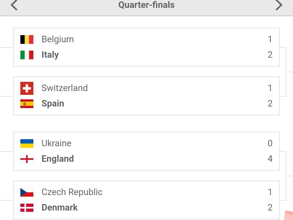Open the Italy team name link
This screenshot has width=293, height=220.
[x=50, y=55]
